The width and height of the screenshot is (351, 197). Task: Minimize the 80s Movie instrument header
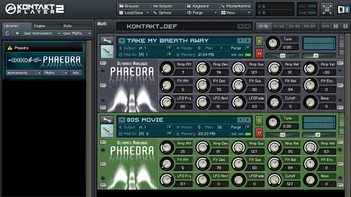pyautogui.click(x=342, y=123)
